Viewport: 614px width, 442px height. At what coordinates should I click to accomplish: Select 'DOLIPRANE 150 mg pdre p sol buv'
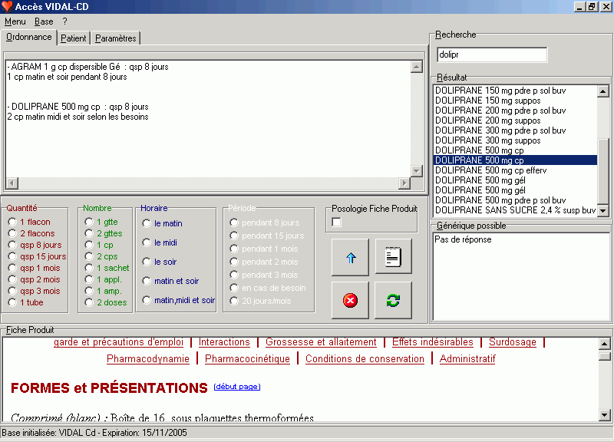pyautogui.click(x=515, y=91)
